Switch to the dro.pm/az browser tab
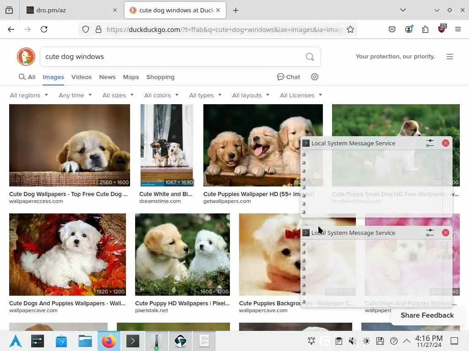This screenshot has height=351, width=469. pyautogui.click(x=71, y=10)
